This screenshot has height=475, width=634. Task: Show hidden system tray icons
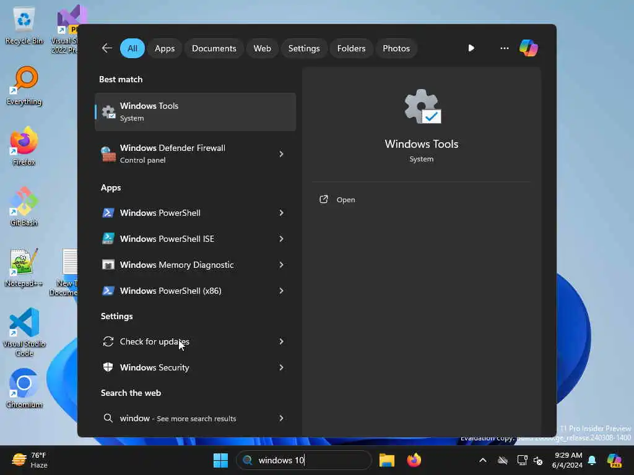pyautogui.click(x=483, y=460)
